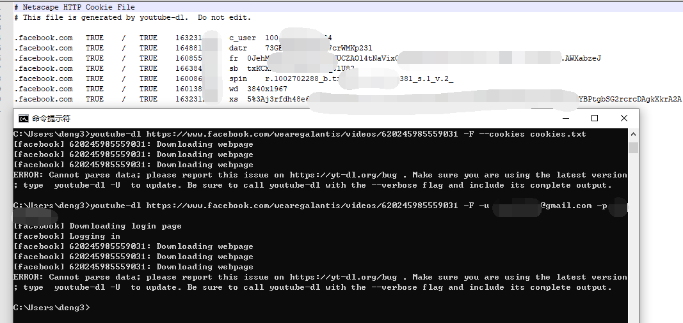The height and width of the screenshot is (323, 683).
Task: Click the .AWXabzeJ ending of the fr cookie
Action: [x=581, y=59]
